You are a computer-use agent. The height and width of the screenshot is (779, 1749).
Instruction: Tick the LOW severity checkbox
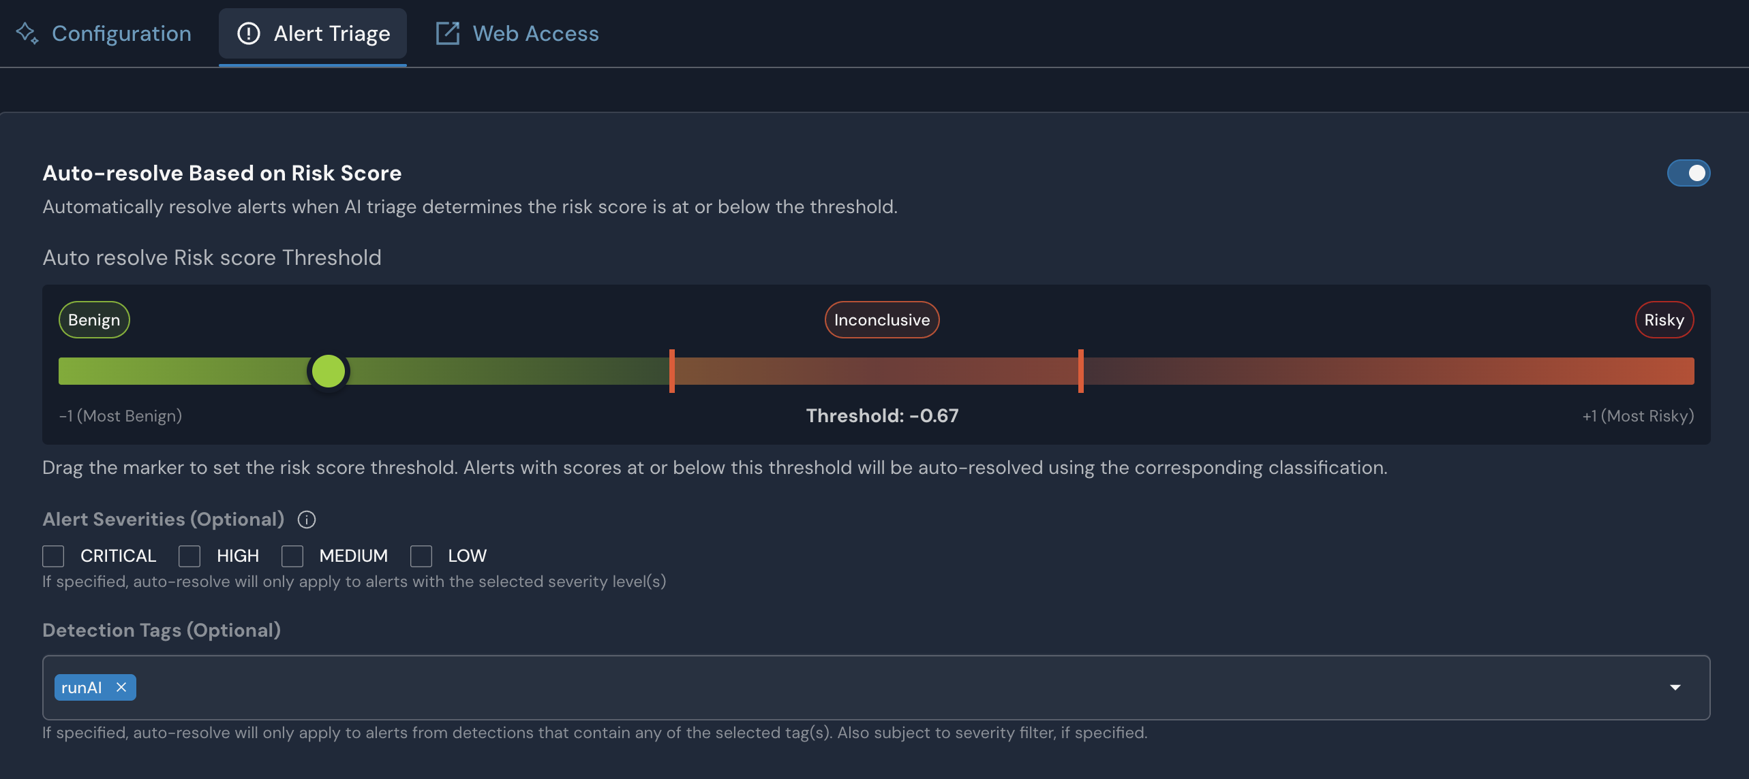coord(421,556)
